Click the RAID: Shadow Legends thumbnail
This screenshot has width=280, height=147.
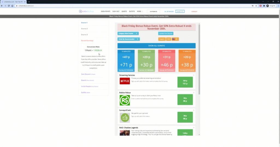click(x=125, y=133)
